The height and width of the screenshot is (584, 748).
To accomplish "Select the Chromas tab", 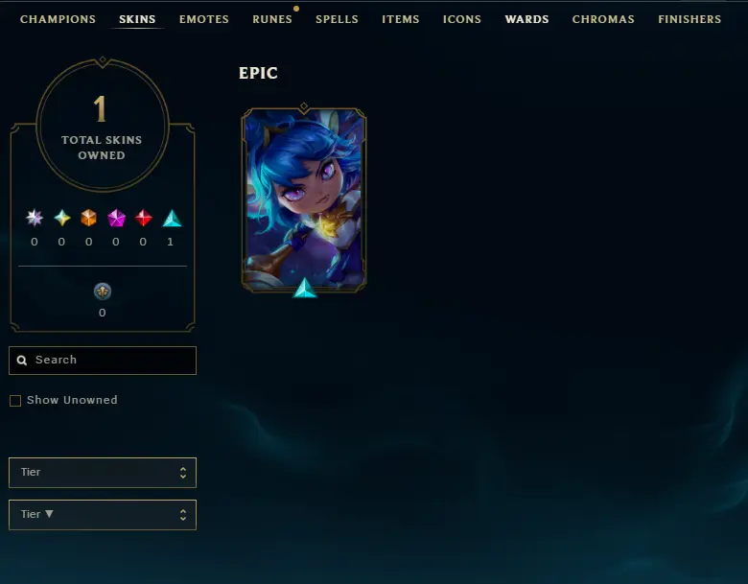I will pyautogui.click(x=603, y=19).
